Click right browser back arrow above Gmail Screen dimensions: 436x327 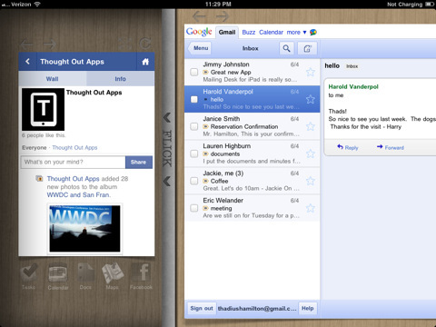coord(199,16)
